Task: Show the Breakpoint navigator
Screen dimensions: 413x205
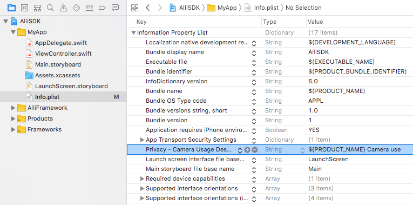Action: [x=102, y=8]
